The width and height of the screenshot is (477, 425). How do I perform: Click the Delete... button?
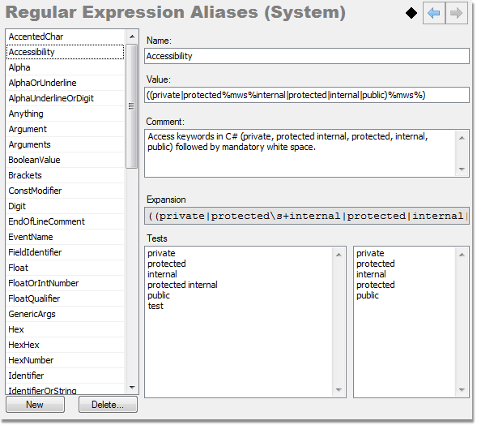108,404
